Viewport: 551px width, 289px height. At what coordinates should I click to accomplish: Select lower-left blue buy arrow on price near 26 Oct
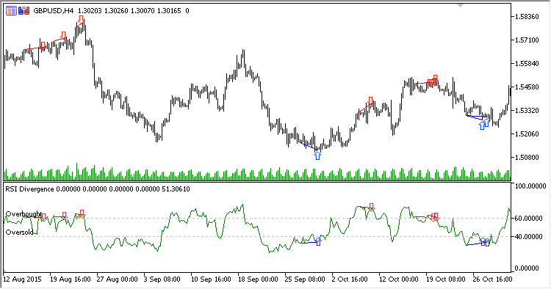482,125
